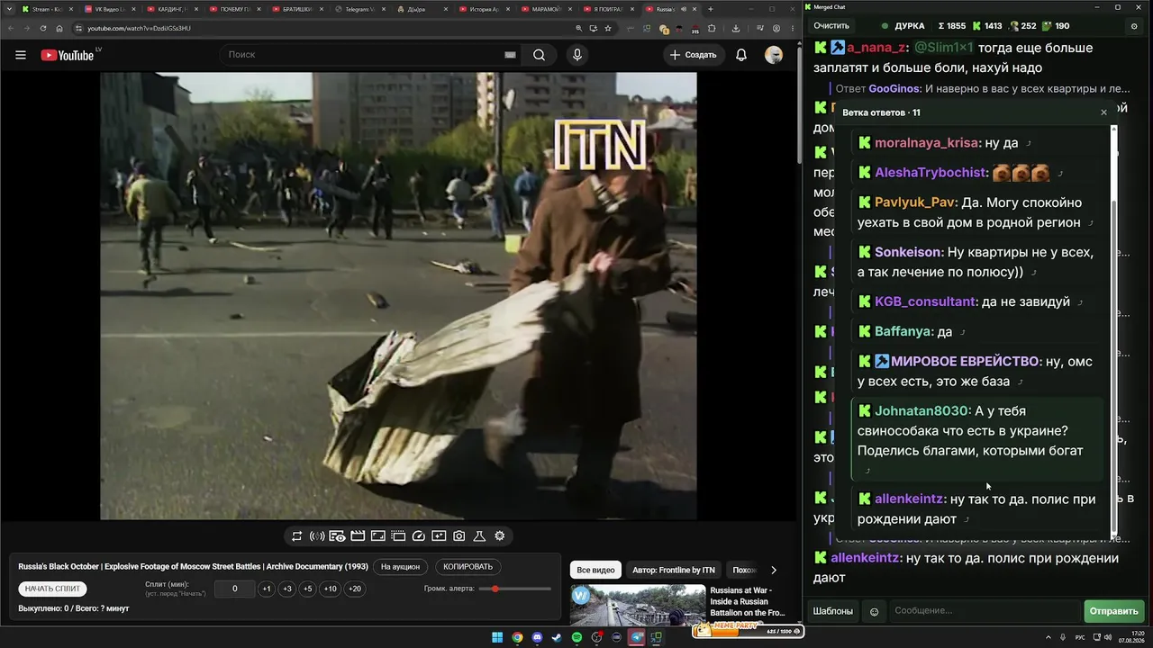This screenshot has width=1153, height=648.
Task: Click the browser address bar URL
Action: point(139,28)
